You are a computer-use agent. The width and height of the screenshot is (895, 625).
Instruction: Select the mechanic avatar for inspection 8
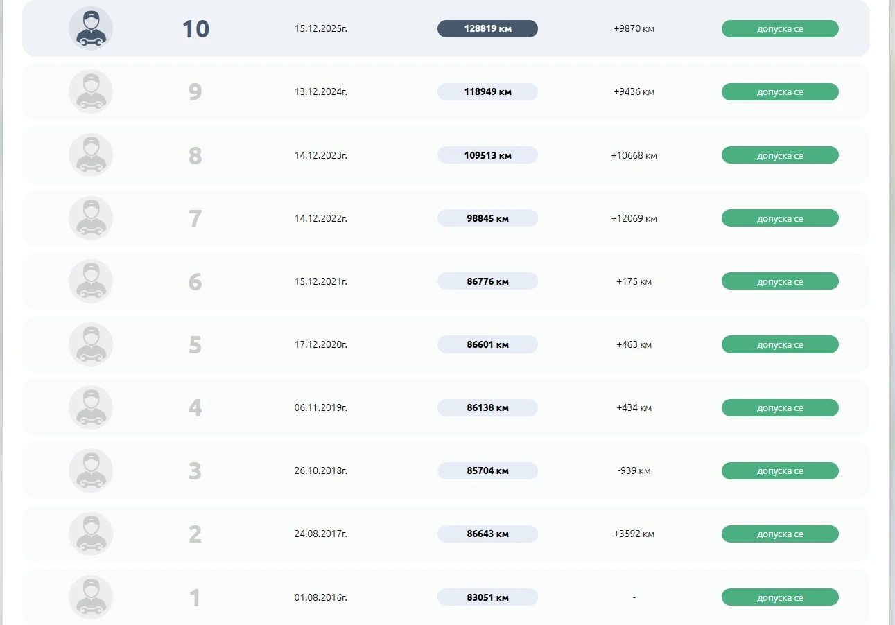click(x=91, y=155)
